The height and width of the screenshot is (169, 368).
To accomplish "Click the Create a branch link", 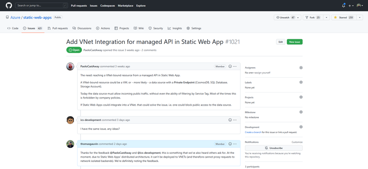I will (253, 132).
